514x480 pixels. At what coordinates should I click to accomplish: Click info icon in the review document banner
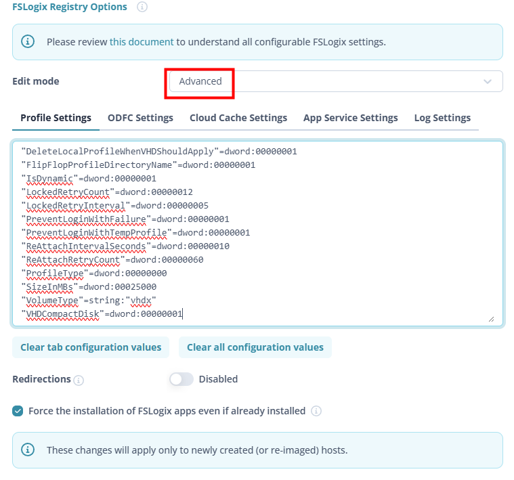(x=28, y=41)
